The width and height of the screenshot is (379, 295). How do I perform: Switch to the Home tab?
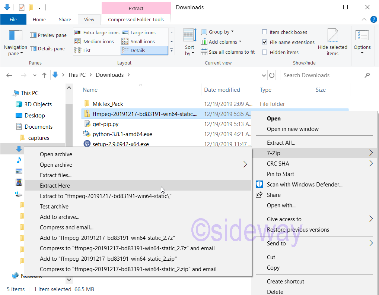[39, 20]
